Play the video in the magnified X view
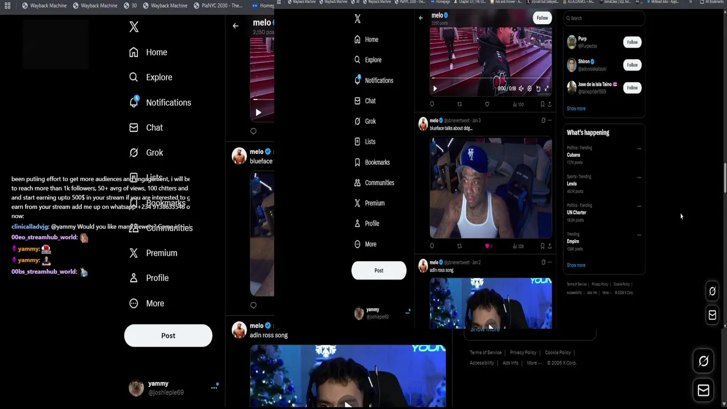Screen dimensions: 727x409 pyautogui.click(x=258, y=112)
